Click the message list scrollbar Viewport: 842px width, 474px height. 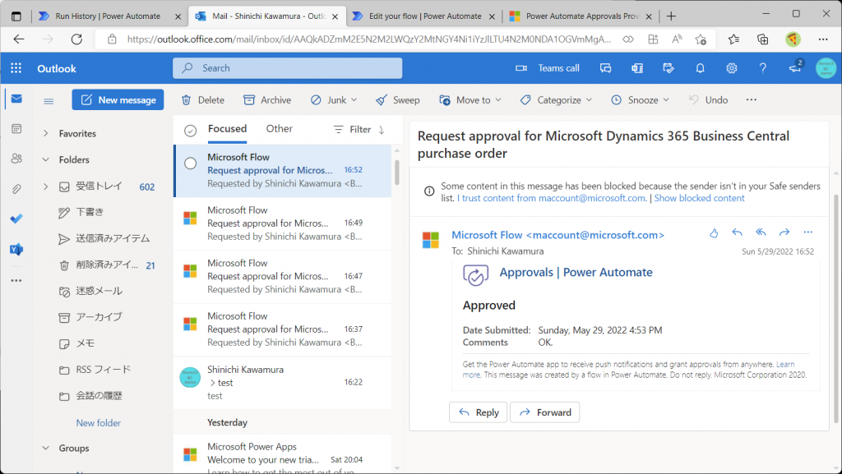coord(397,172)
